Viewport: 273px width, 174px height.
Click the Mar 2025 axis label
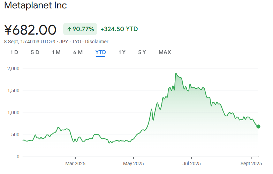tap(75, 163)
